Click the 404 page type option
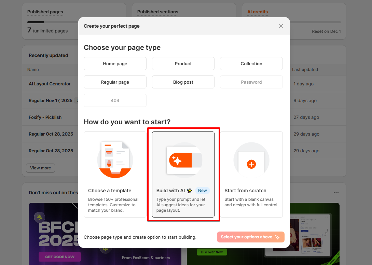Image resolution: width=372 pixels, height=265 pixels. (x=115, y=101)
